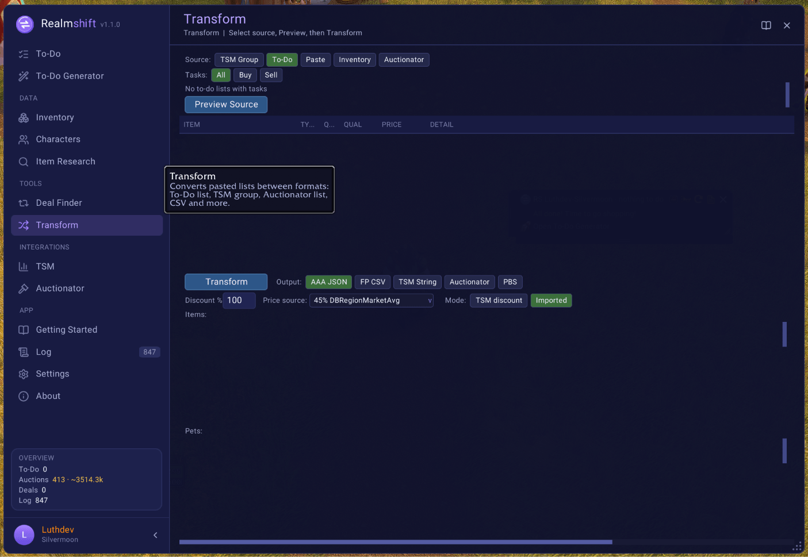Click the window resize grip corner
This screenshot has height=557, width=808.
[x=798, y=547]
